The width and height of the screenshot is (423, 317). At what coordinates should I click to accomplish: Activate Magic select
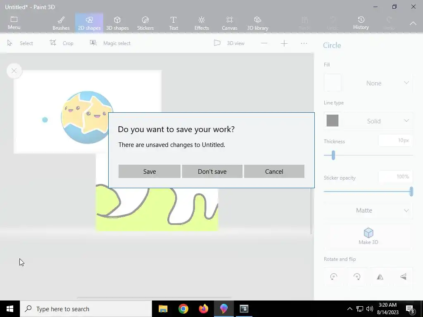[110, 43]
